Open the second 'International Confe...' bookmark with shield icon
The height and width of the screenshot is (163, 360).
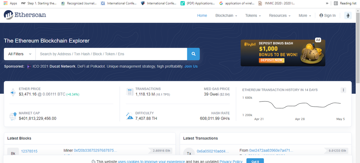point(159,3)
